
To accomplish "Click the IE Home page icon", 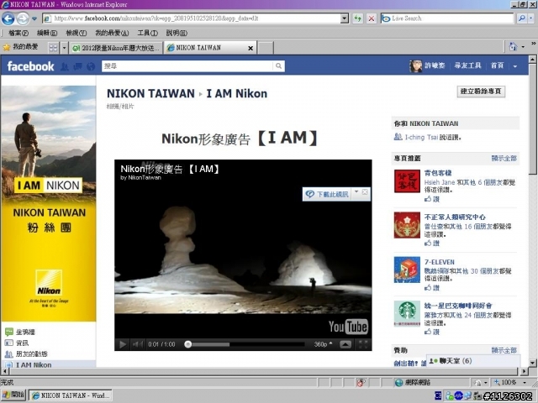I will pyautogui.click(x=513, y=47).
